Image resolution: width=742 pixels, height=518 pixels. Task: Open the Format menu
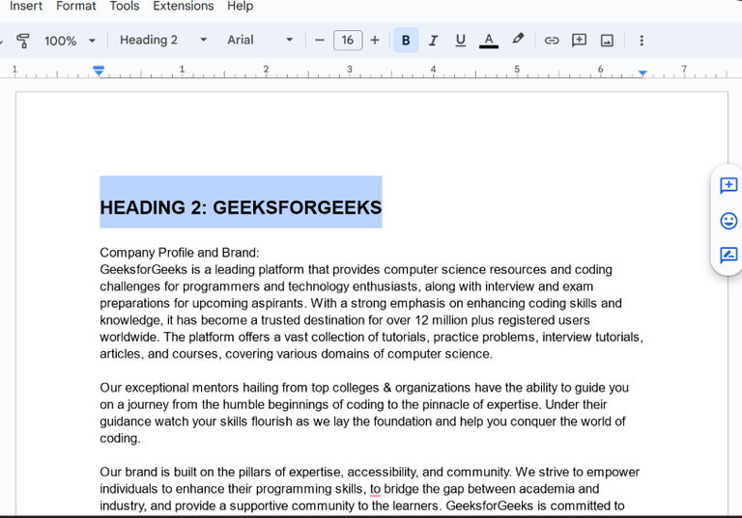point(75,6)
